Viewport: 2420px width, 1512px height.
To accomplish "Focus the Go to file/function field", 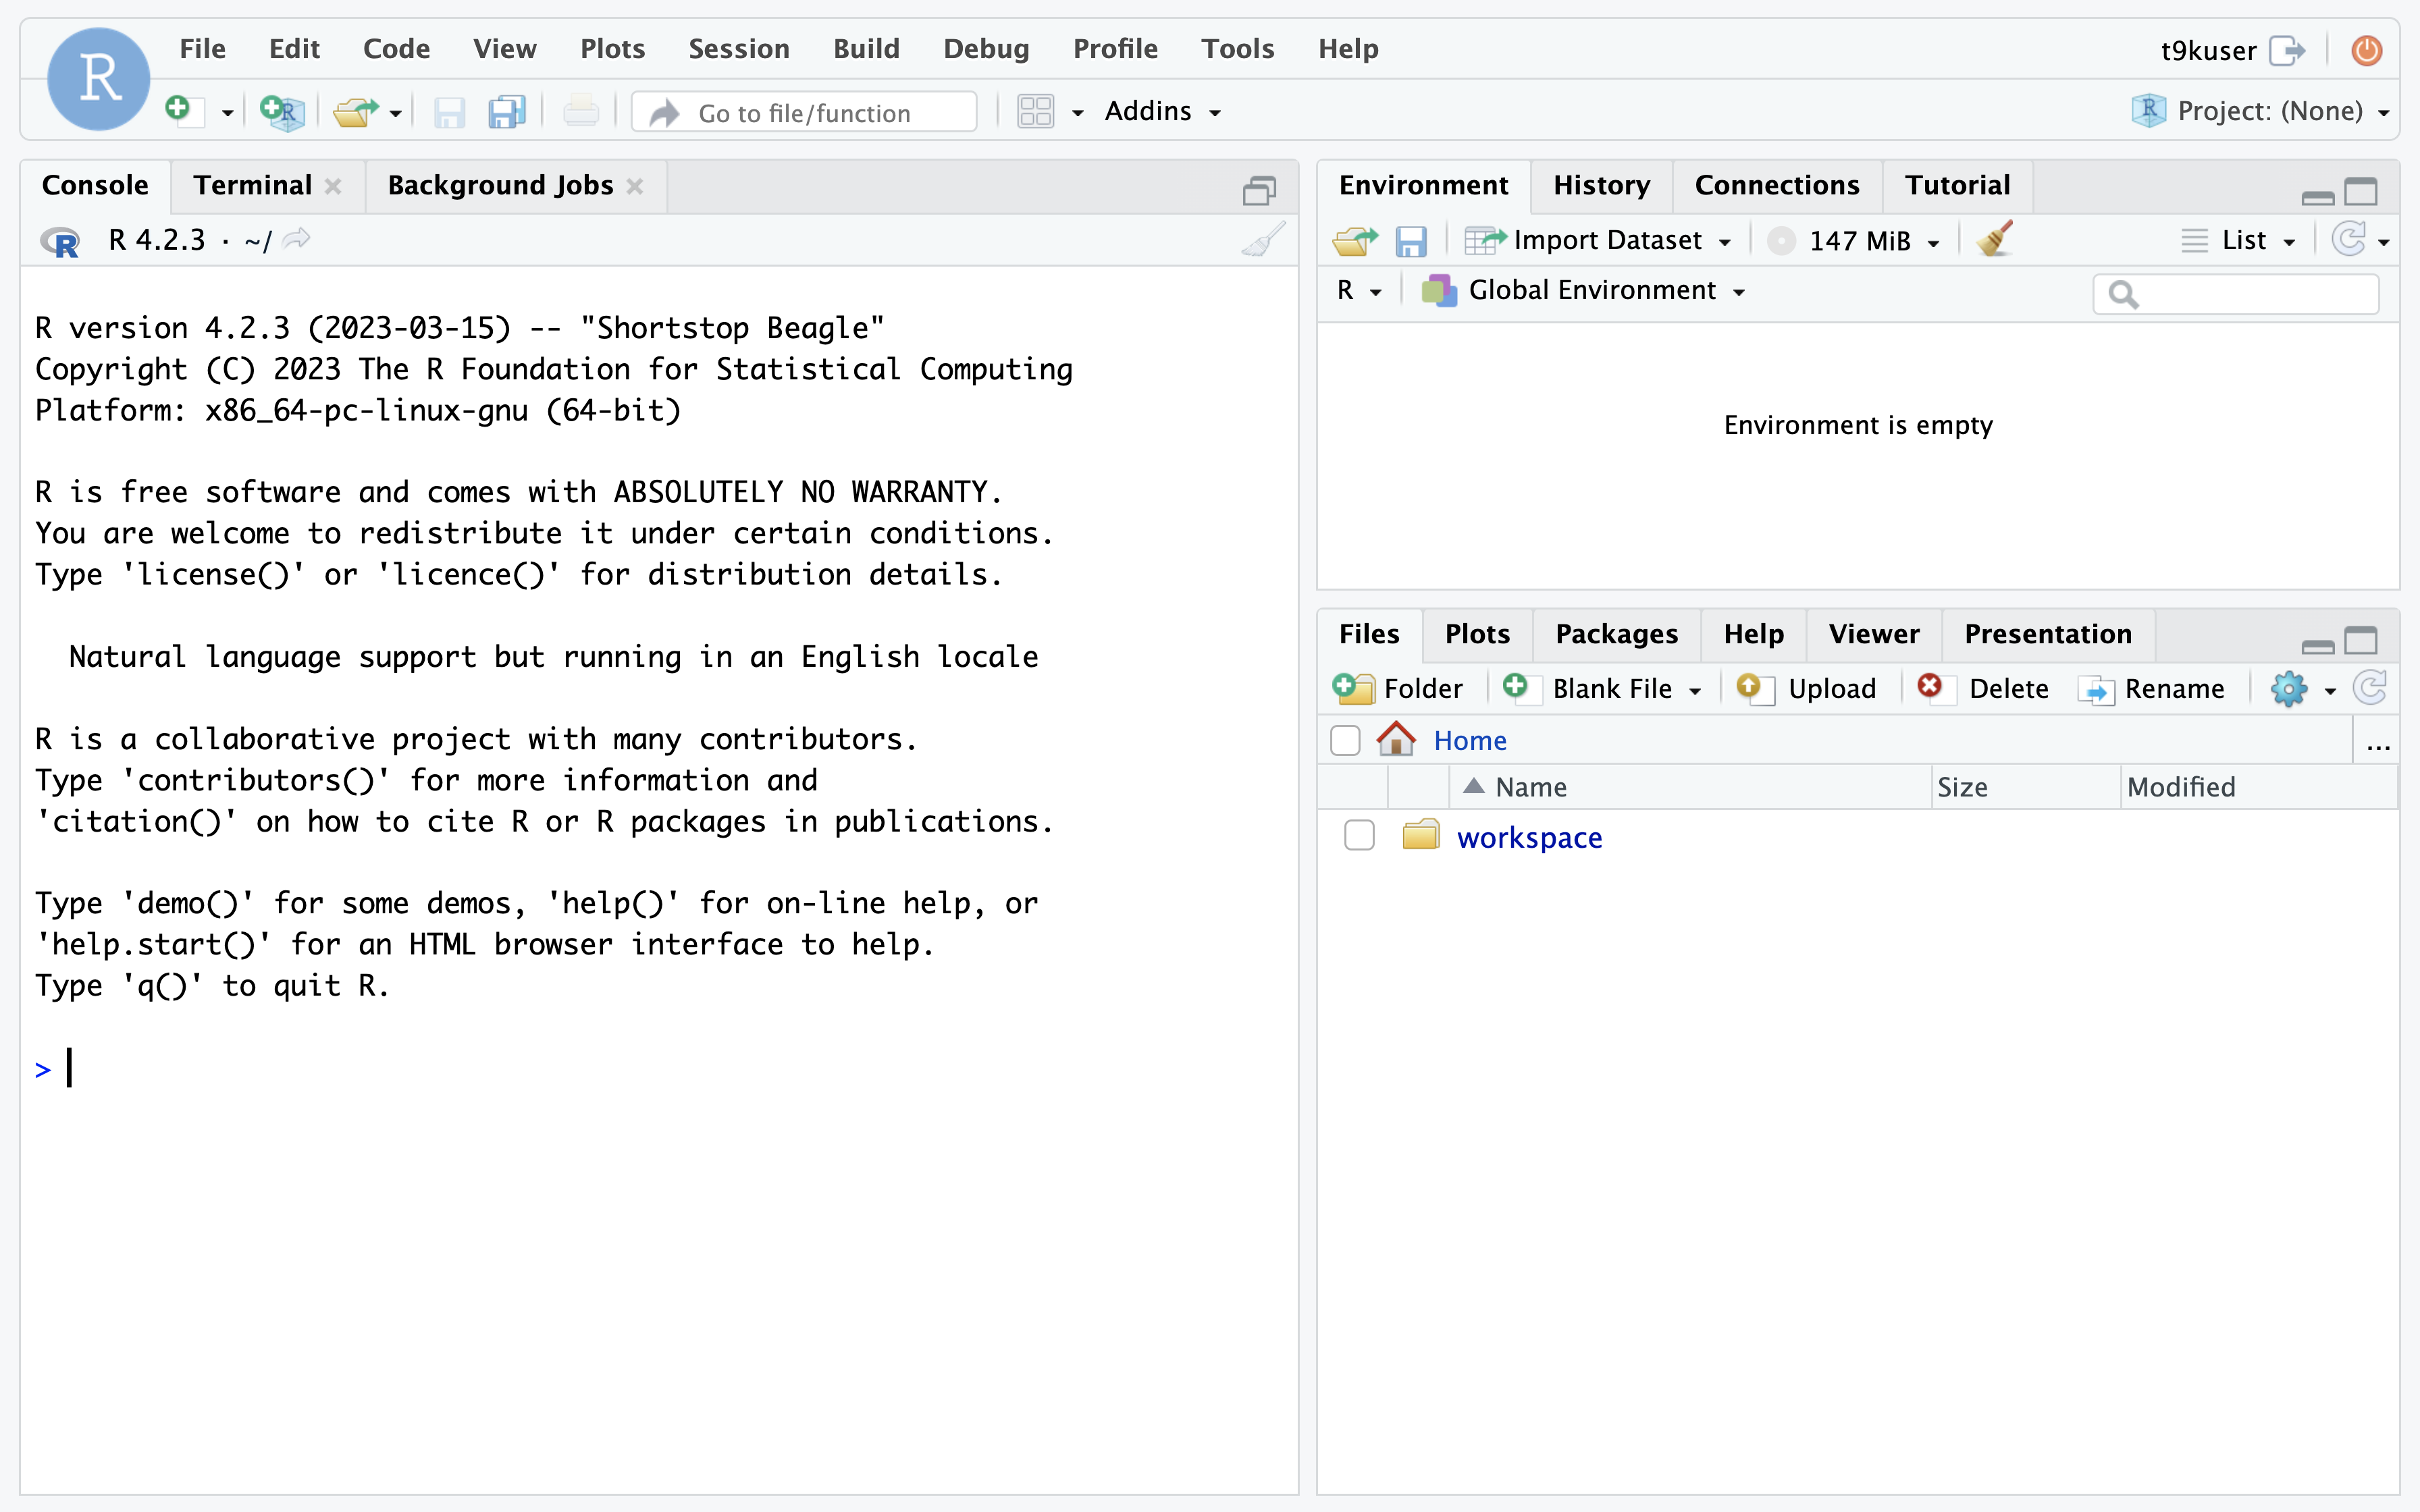I will pyautogui.click(x=804, y=112).
